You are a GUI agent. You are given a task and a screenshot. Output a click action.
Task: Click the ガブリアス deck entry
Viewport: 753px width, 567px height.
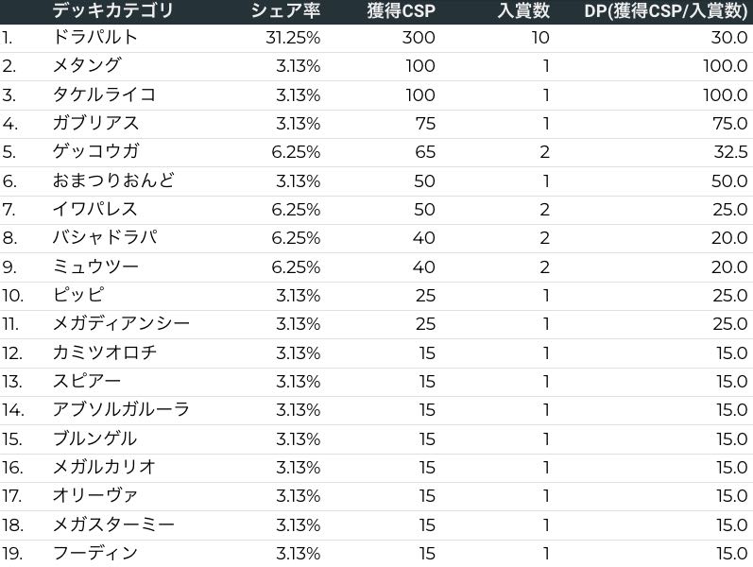(95, 123)
